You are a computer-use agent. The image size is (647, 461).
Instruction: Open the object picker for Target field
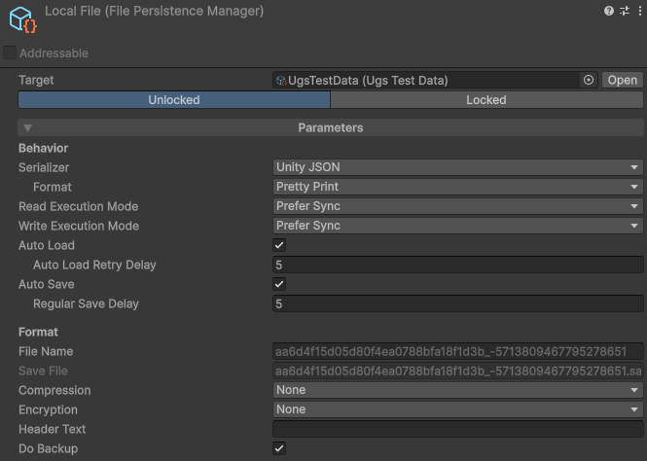coord(589,80)
